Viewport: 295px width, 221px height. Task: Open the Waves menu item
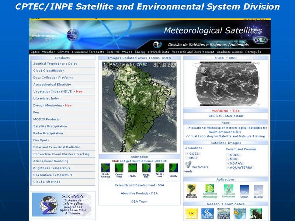pos(127,52)
